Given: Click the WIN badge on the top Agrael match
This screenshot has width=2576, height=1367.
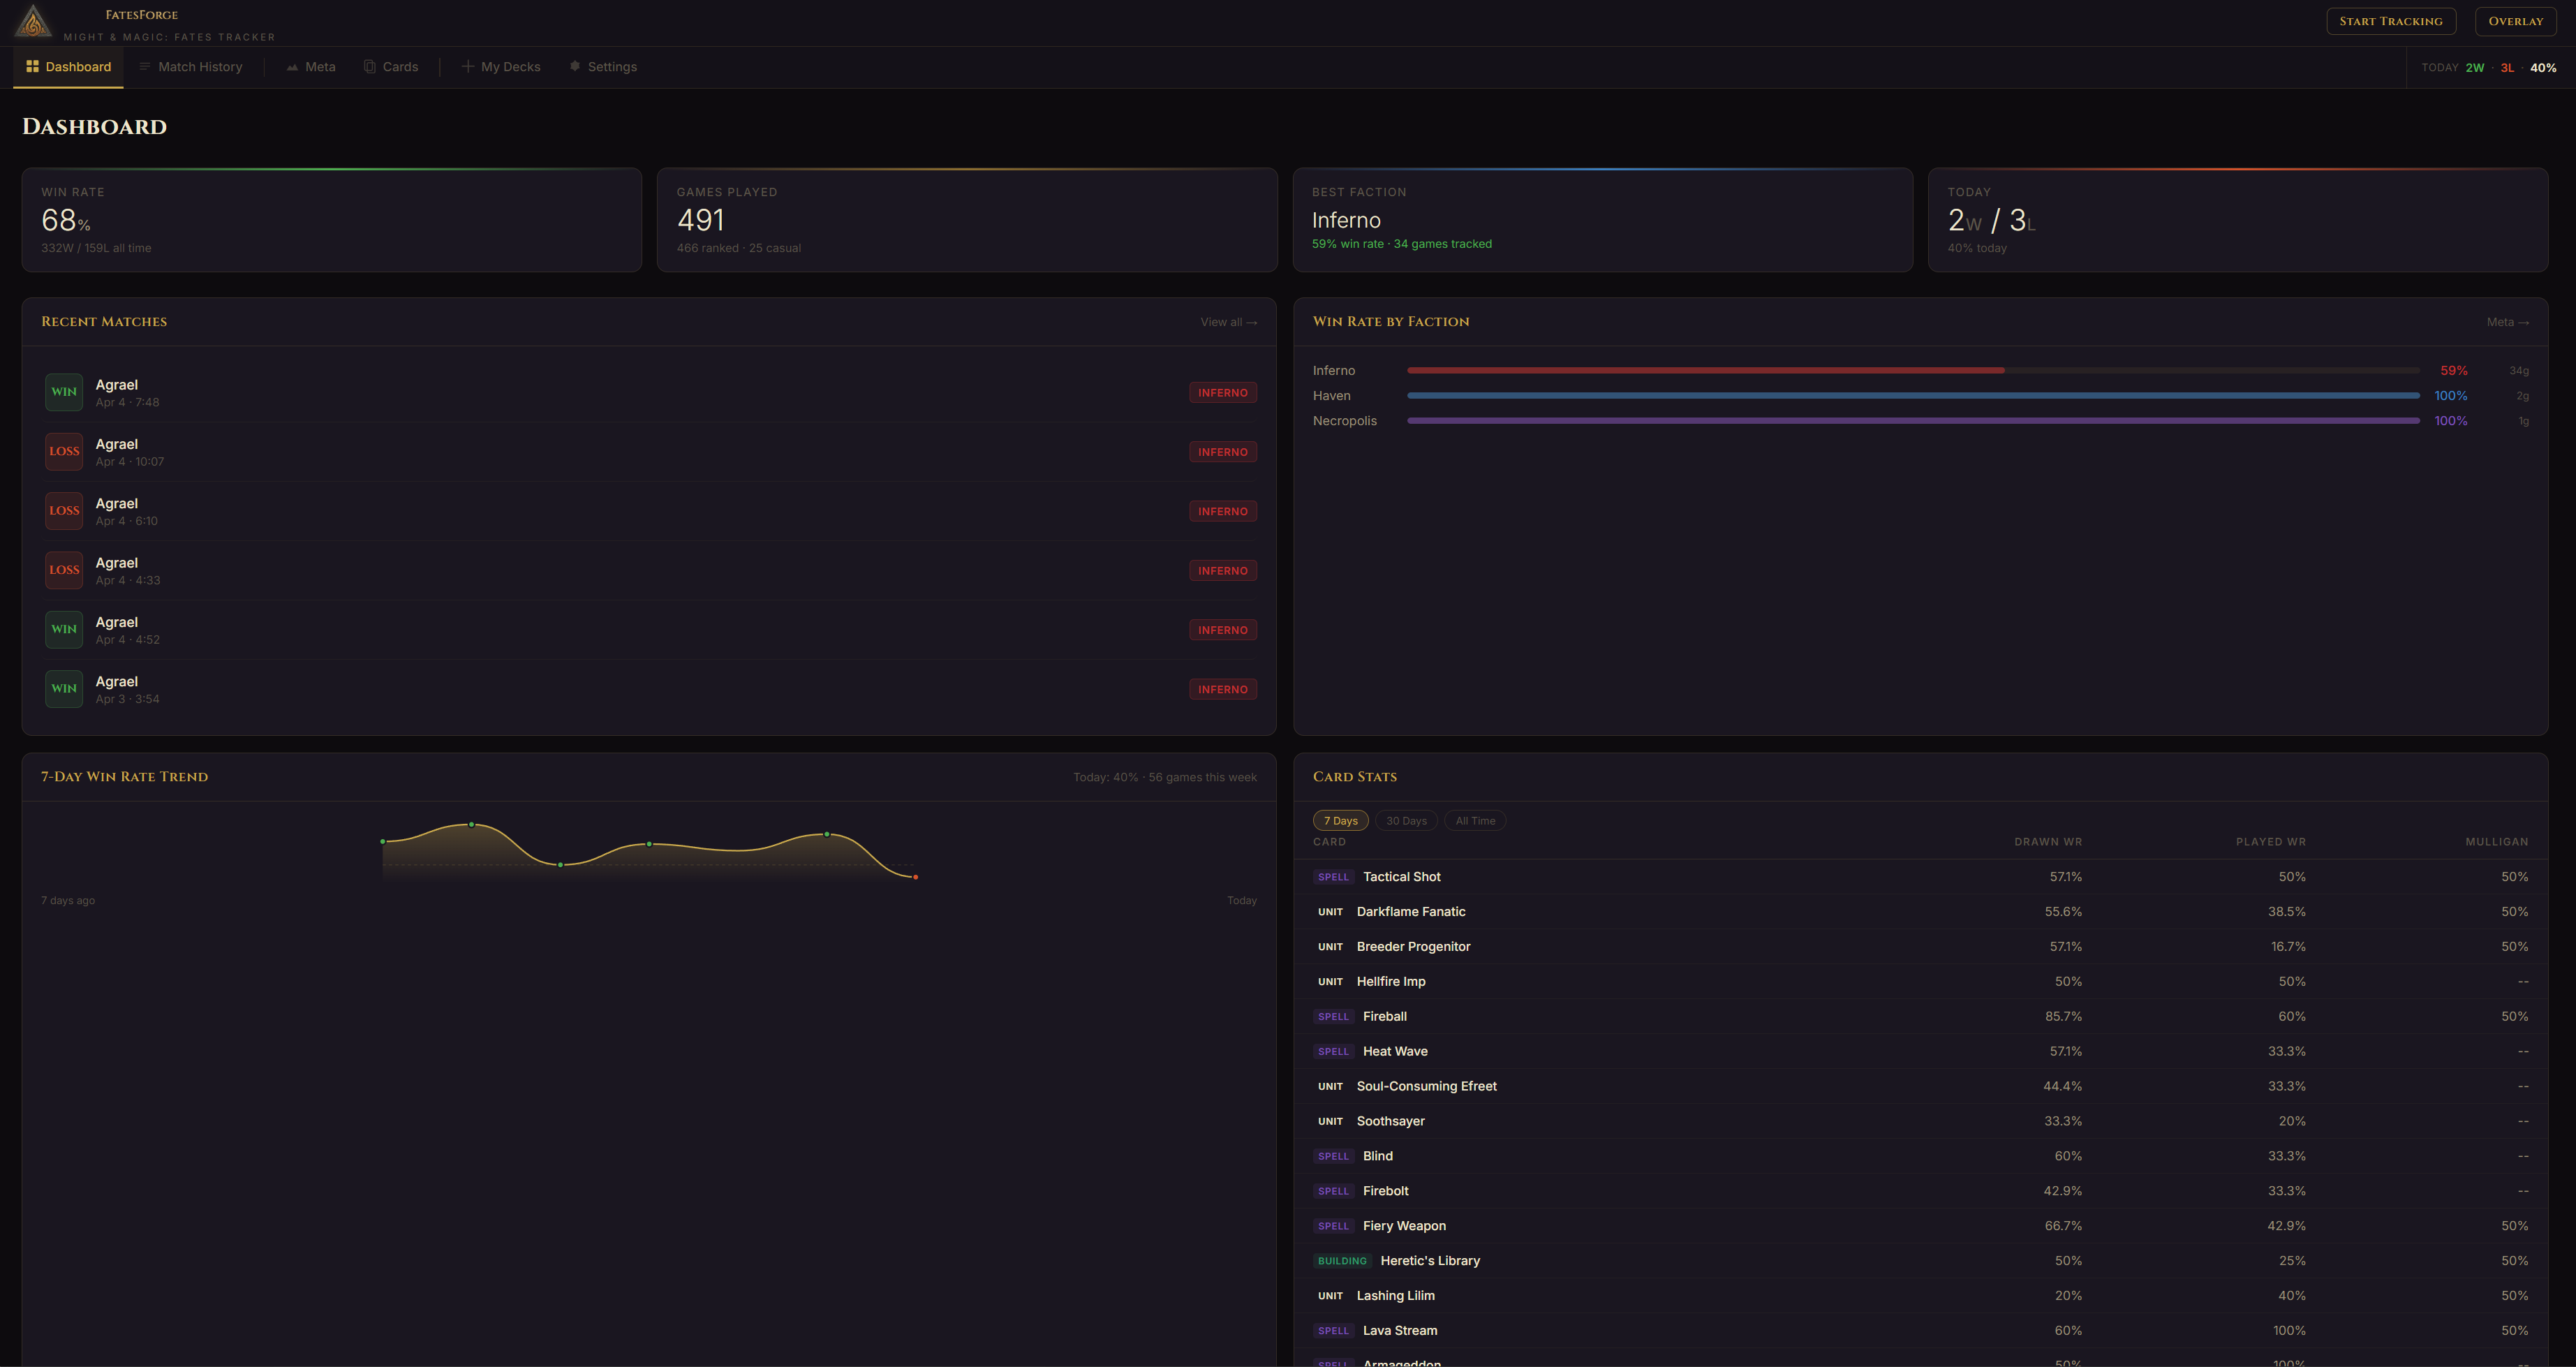Looking at the screenshot, I should click(63, 391).
